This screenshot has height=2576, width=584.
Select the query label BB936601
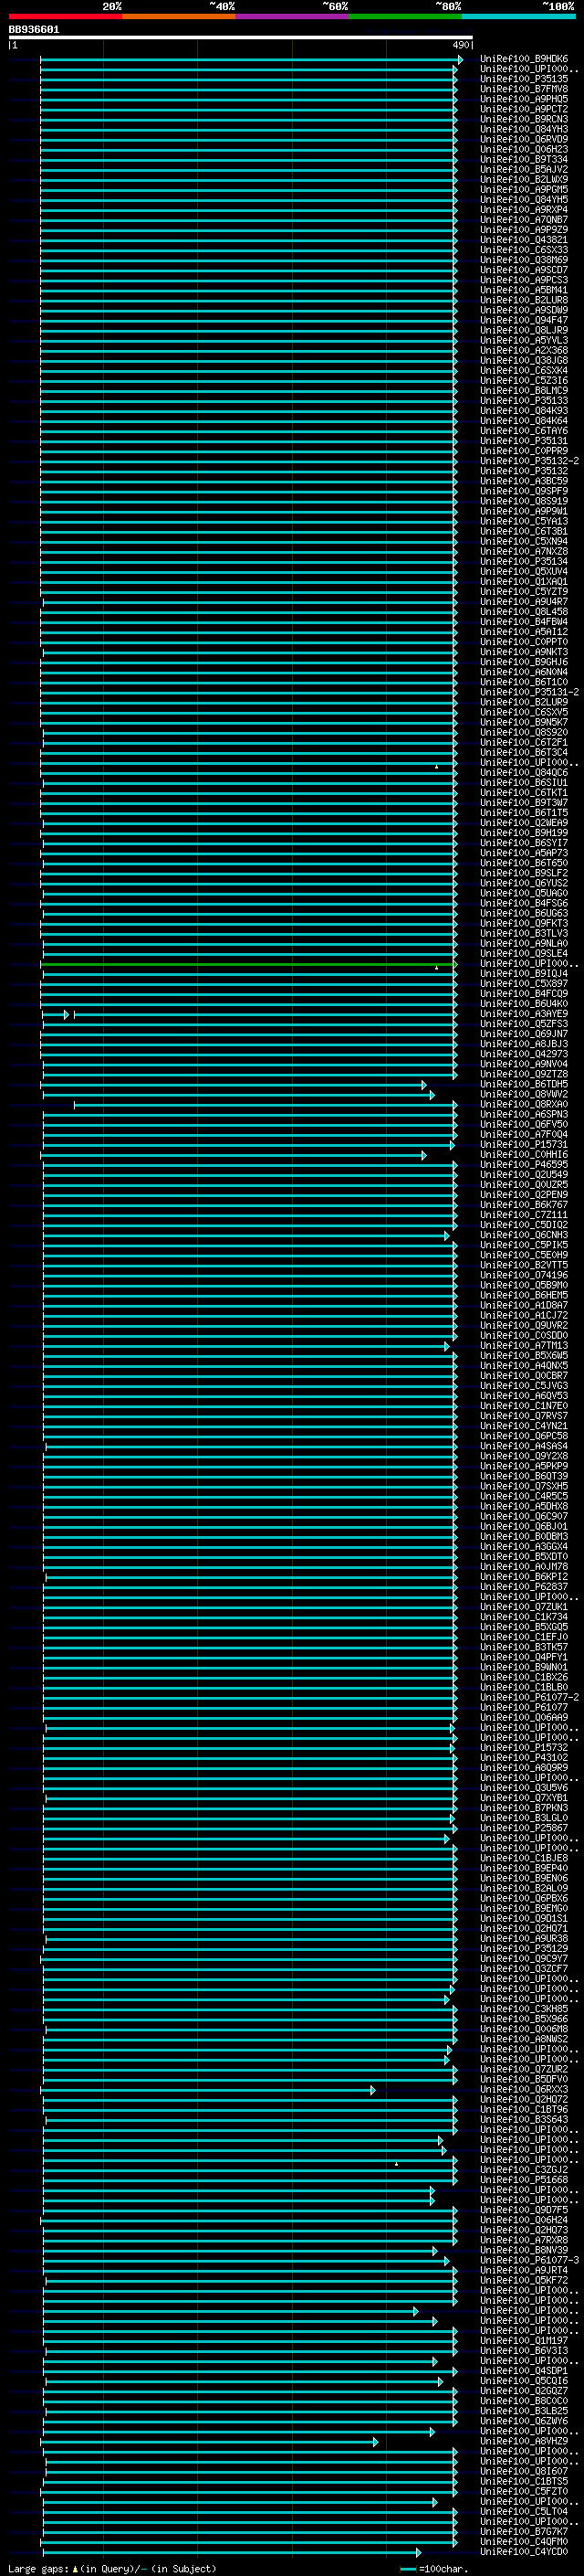pos(34,30)
